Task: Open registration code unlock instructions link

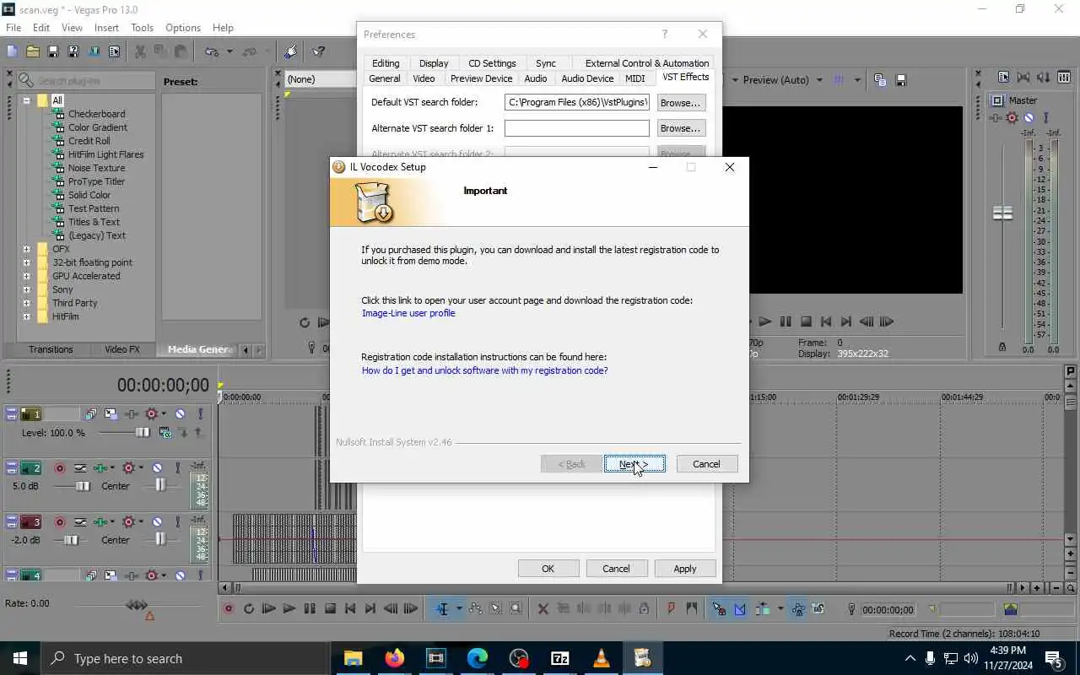Action: point(484,370)
